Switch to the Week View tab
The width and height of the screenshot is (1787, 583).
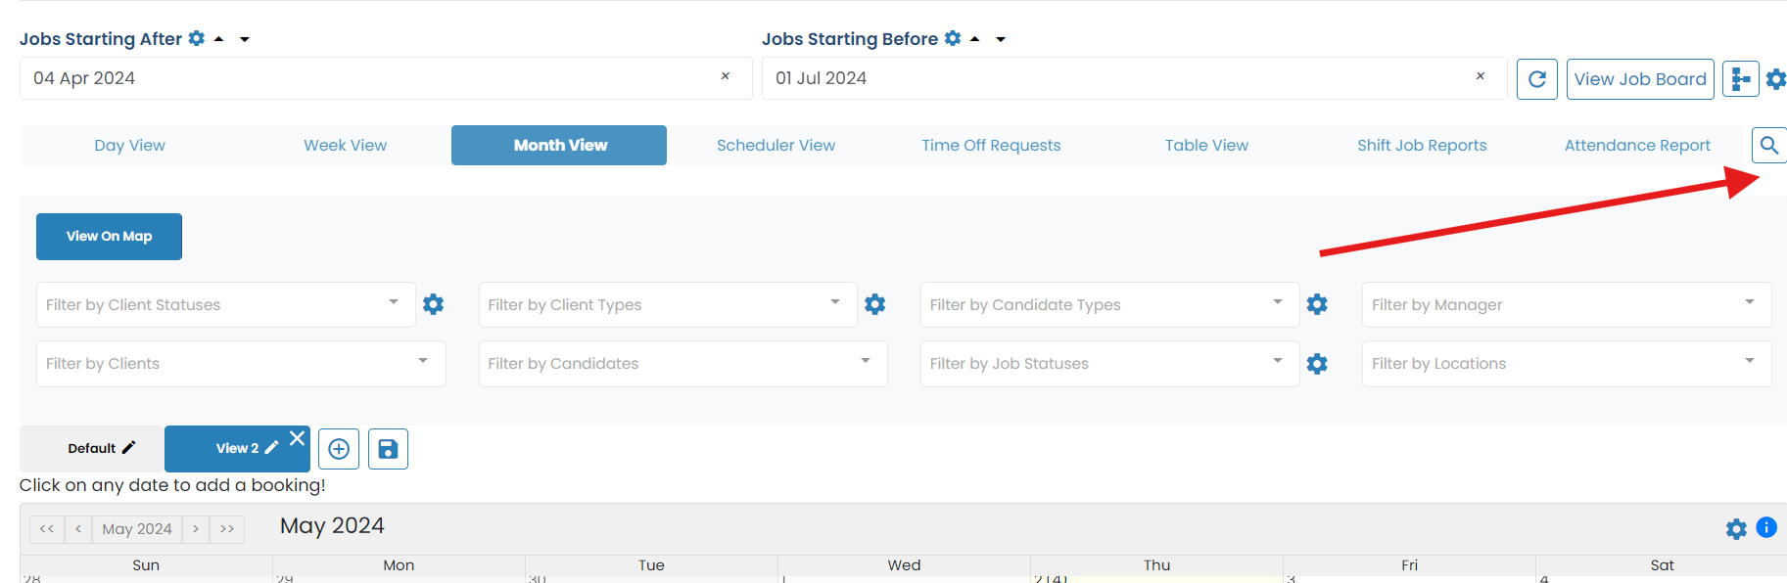(345, 146)
